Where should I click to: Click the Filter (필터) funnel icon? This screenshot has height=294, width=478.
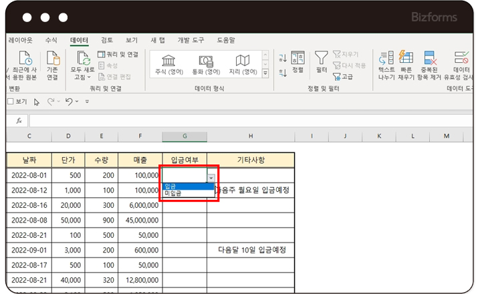click(322, 61)
